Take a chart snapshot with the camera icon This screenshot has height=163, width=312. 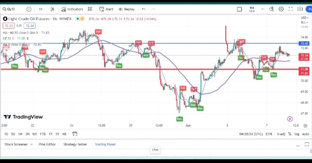coord(300,9)
